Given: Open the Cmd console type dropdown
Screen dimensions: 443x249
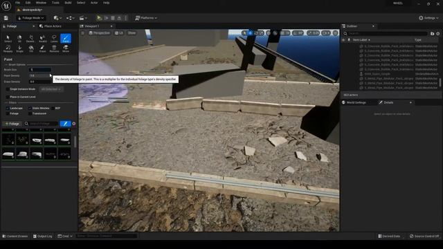Looking at the screenshot, I should (65, 237).
